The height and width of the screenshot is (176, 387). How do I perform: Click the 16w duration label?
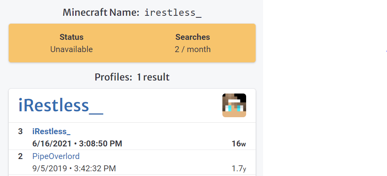239,144
